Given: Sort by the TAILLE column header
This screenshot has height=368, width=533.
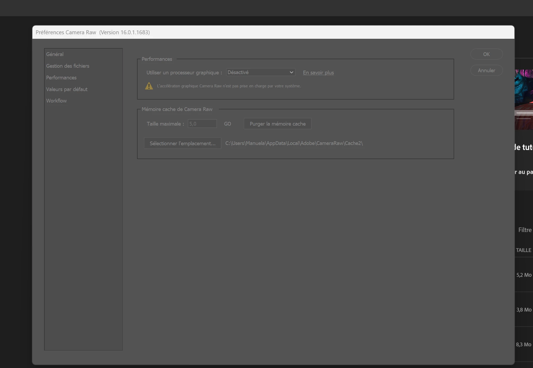Looking at the screenshot, I should click(x=523, y=250).
